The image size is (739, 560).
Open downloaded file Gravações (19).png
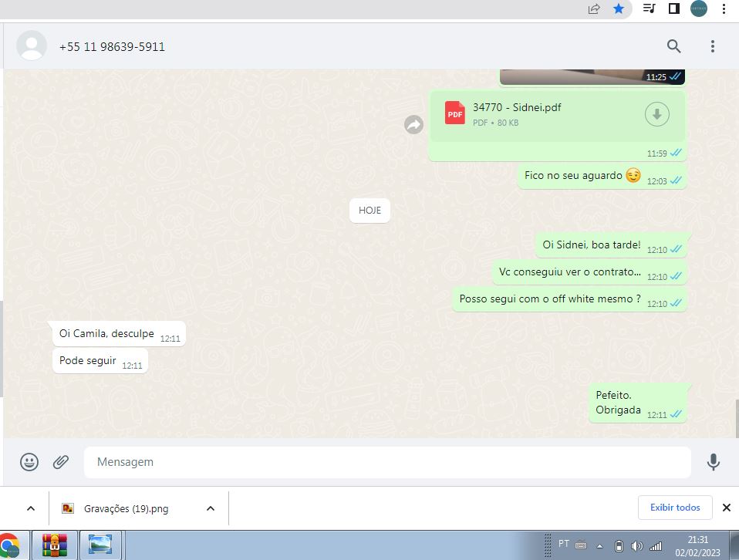pyautogui.click(x=126, y=508)
